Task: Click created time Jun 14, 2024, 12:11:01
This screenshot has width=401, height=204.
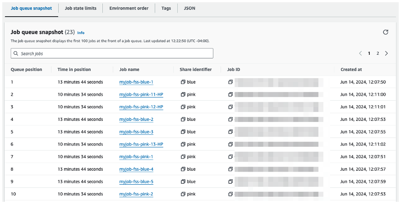Action: pos(363,107)
